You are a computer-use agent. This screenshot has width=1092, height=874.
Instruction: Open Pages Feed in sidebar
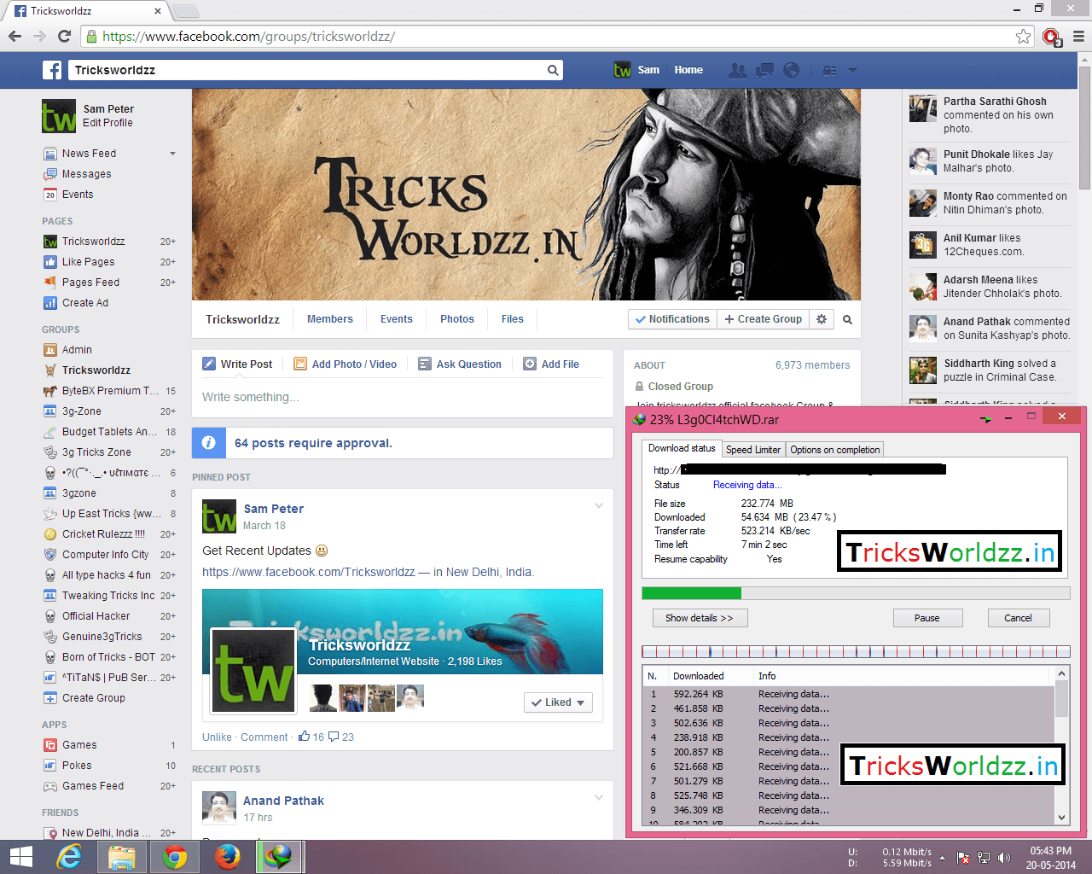point(90,283)
